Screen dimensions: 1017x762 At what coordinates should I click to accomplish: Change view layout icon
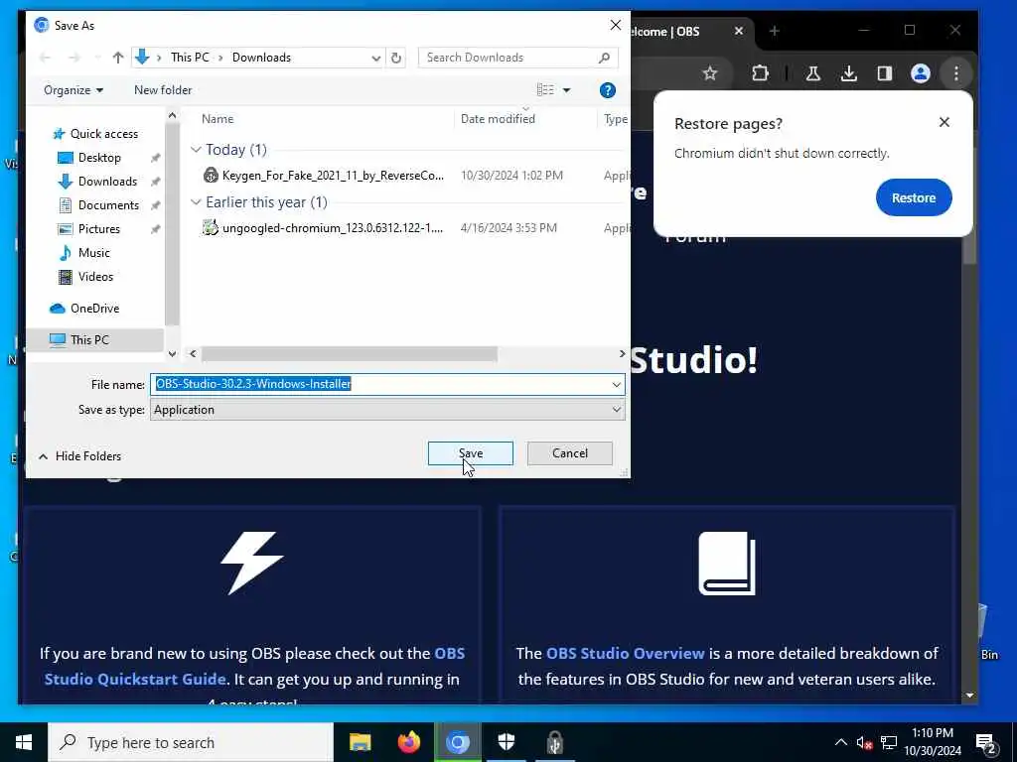(545, 90)
